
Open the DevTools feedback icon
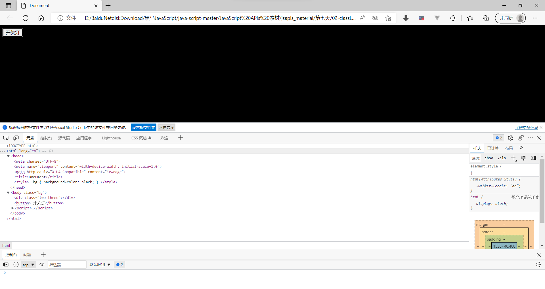[521, 138]
